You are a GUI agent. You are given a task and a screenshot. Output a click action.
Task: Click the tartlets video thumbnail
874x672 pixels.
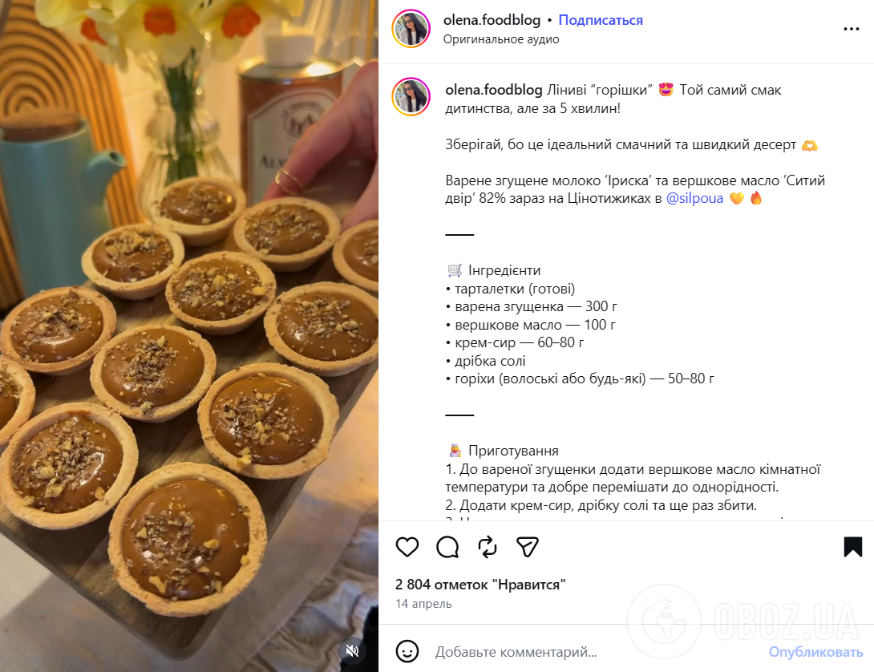[x=189, y=336]
